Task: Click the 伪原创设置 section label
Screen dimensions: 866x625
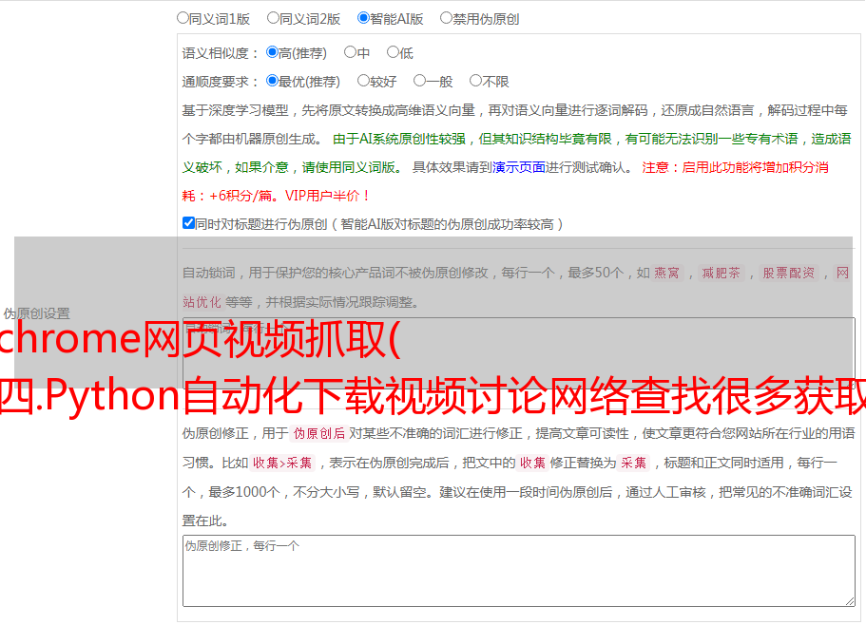Action: pos(36,313)
